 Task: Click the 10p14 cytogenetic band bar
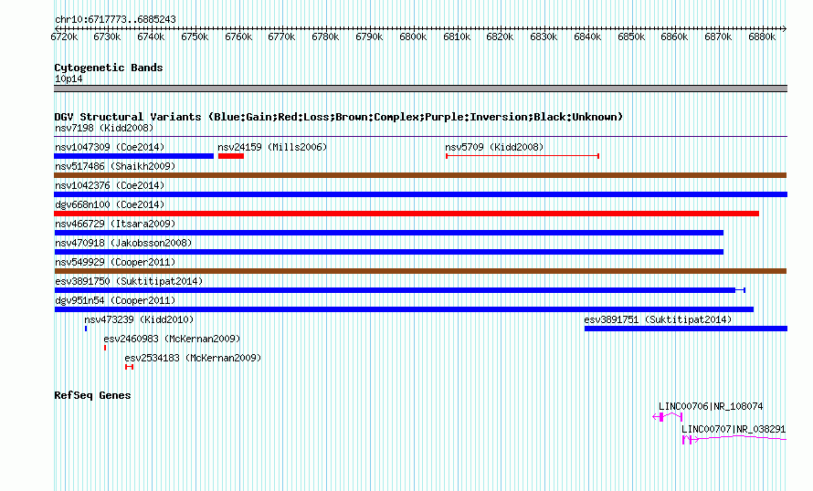pos(421,89)
